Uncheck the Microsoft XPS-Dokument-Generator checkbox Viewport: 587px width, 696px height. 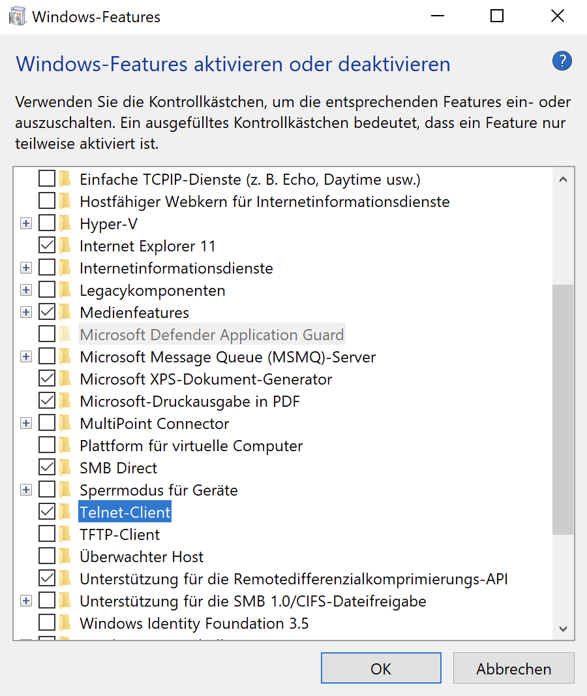(x=47, y=378)
